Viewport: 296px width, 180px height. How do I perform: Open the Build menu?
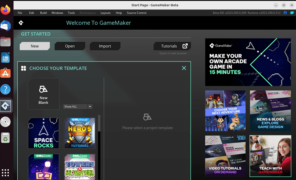point(43,13)
